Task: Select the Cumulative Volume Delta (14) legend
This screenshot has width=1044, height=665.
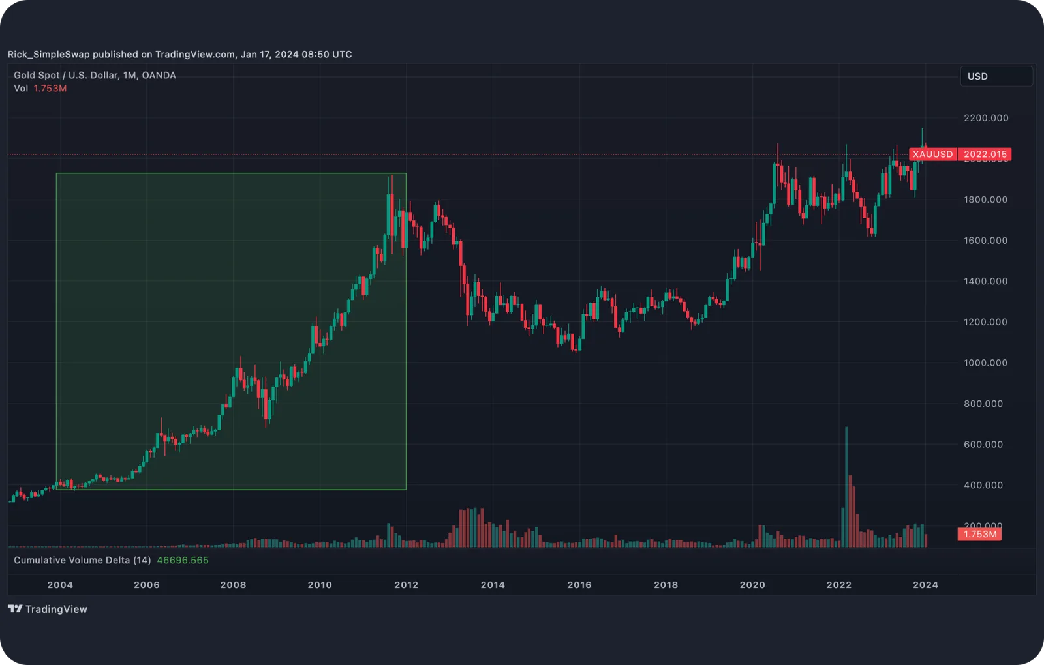Action: pyautogui.click(x=82, y=560)
